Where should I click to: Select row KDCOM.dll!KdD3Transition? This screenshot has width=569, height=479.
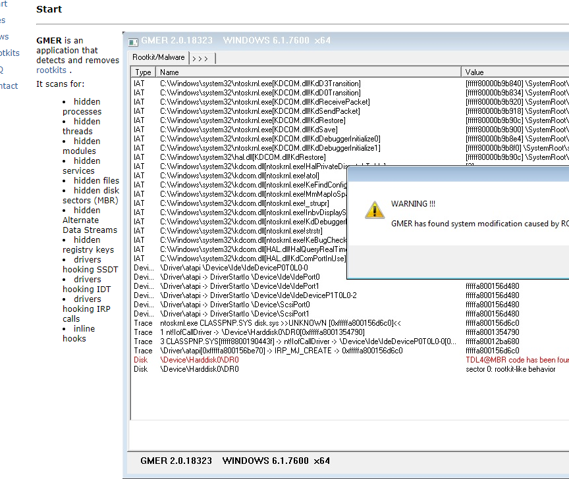pos(350,84)
